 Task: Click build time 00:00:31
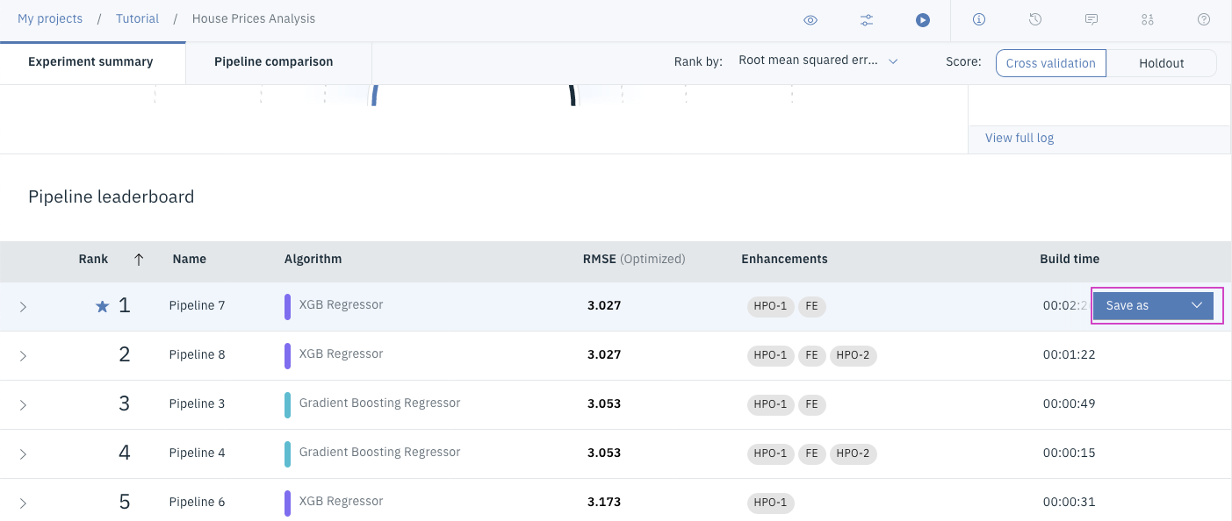pyautogui.click(x=1069, y=502)
